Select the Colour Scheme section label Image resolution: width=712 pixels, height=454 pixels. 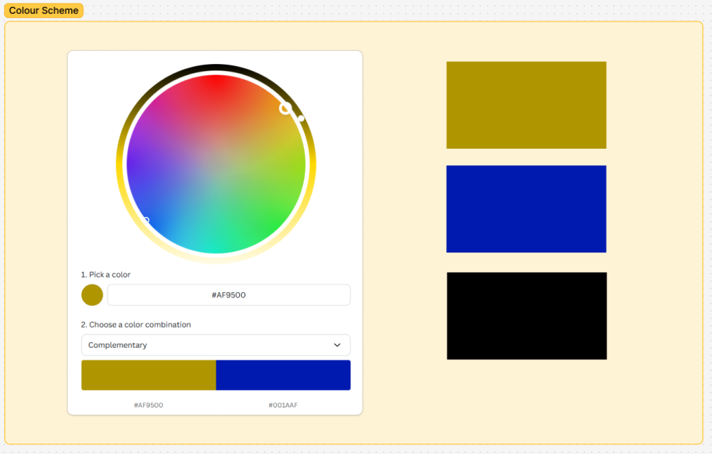pos(43,10)
